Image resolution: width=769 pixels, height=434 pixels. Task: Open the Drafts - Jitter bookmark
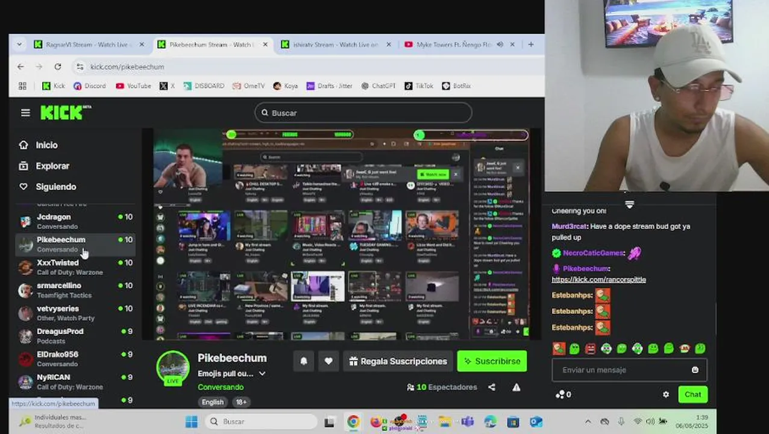click(x=329, y=86)
